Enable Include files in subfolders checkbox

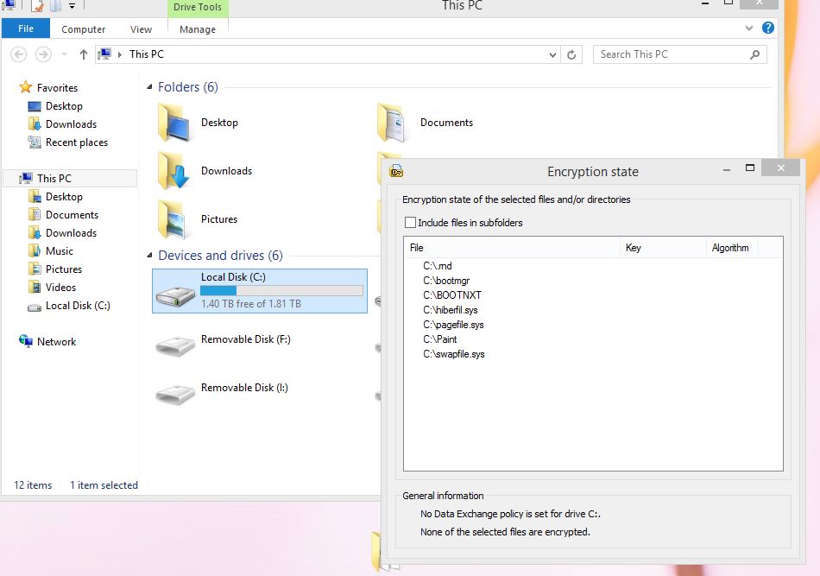[x=411, y=223]
